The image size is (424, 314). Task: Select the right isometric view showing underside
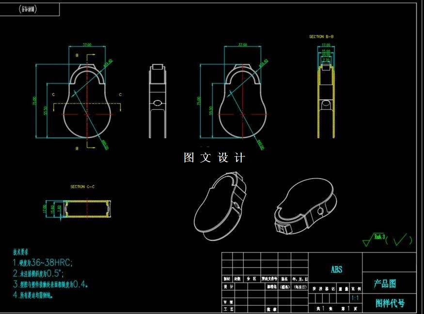tap(306, 206)
